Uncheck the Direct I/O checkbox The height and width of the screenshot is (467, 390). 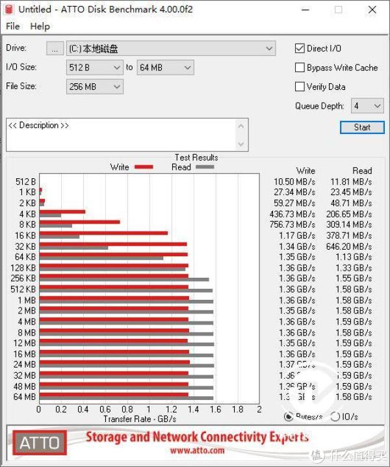coord(300,48)
